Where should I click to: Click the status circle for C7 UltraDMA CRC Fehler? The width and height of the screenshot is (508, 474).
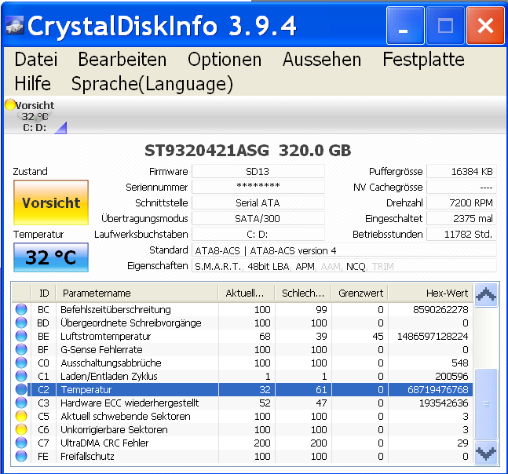(21, 443)
